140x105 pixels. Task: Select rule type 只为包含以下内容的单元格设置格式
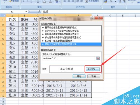71,31
